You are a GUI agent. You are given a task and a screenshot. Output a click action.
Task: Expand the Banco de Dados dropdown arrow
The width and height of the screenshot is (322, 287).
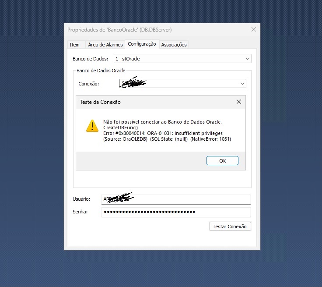(247, 58)
